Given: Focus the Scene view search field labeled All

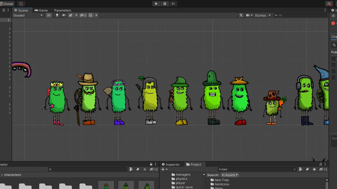Looking at the screenshot, I should click(301, 15).
